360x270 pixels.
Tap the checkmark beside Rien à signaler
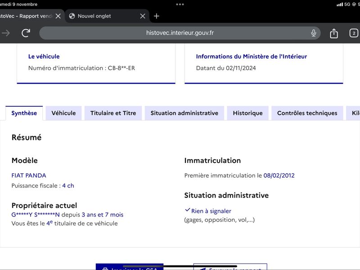tap(187, 210)
